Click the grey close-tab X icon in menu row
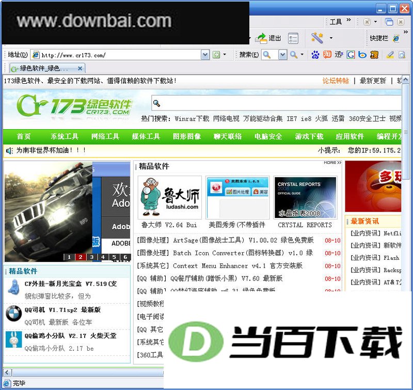 click(367, 22)
